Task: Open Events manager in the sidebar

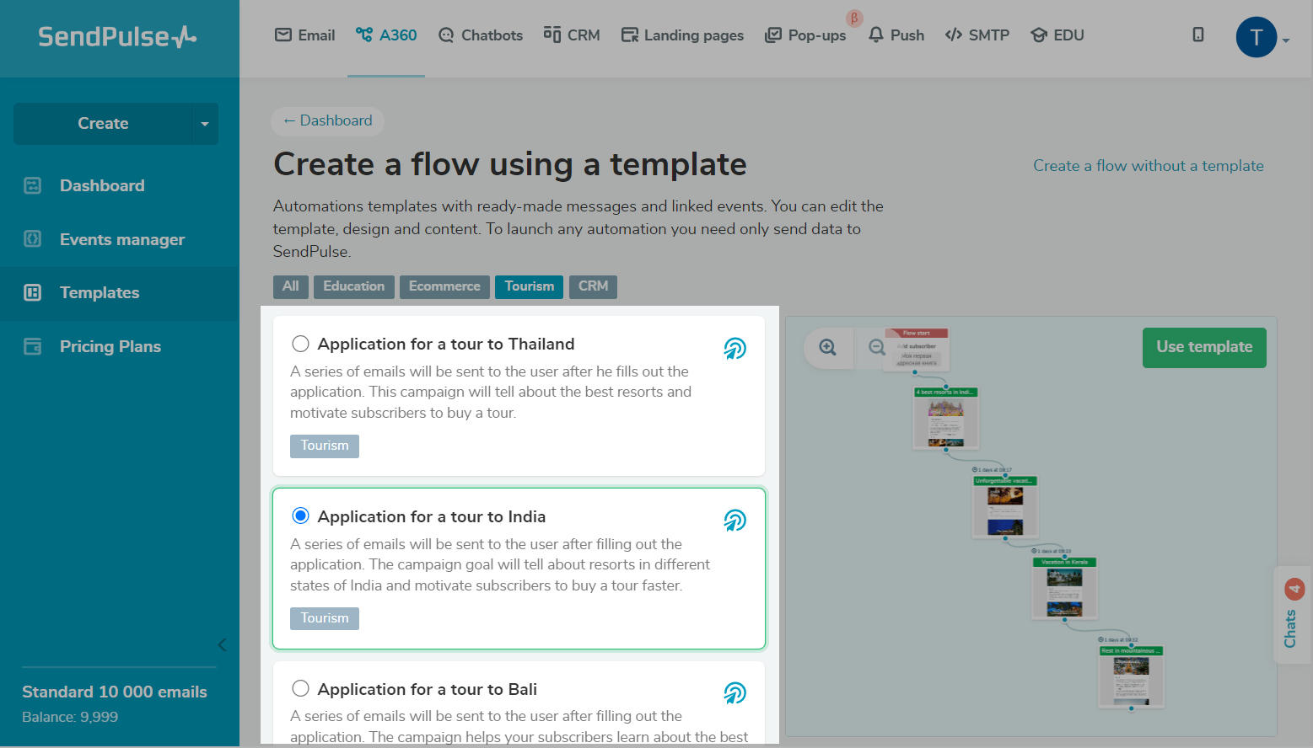Action: (121, 239)
